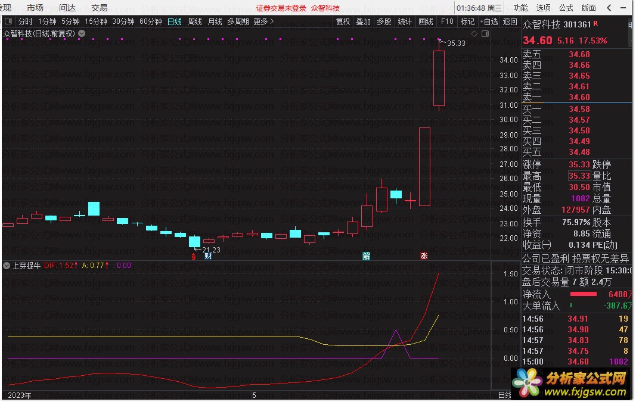Click the DIF: 1.52 indicator value
This screenshot has height=402, width=636.
point(59,266)
